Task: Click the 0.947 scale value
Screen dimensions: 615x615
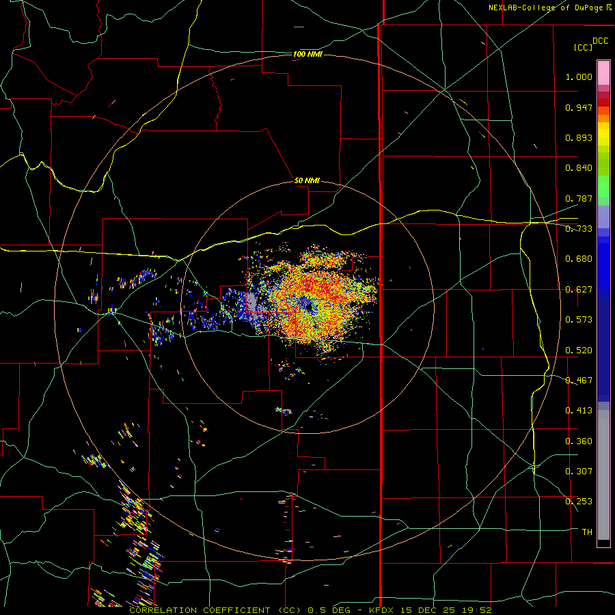Action: (x=579, y=107)
